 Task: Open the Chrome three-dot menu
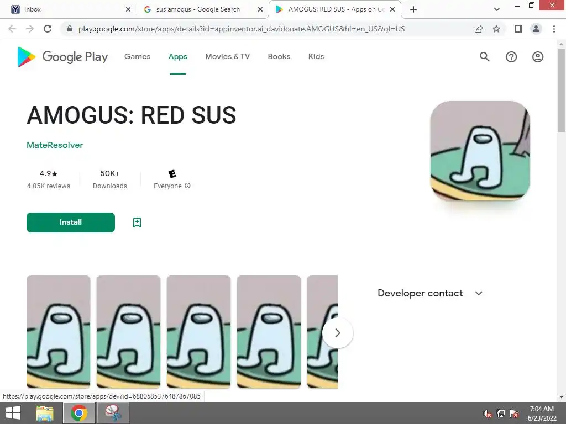coord(554,29)
